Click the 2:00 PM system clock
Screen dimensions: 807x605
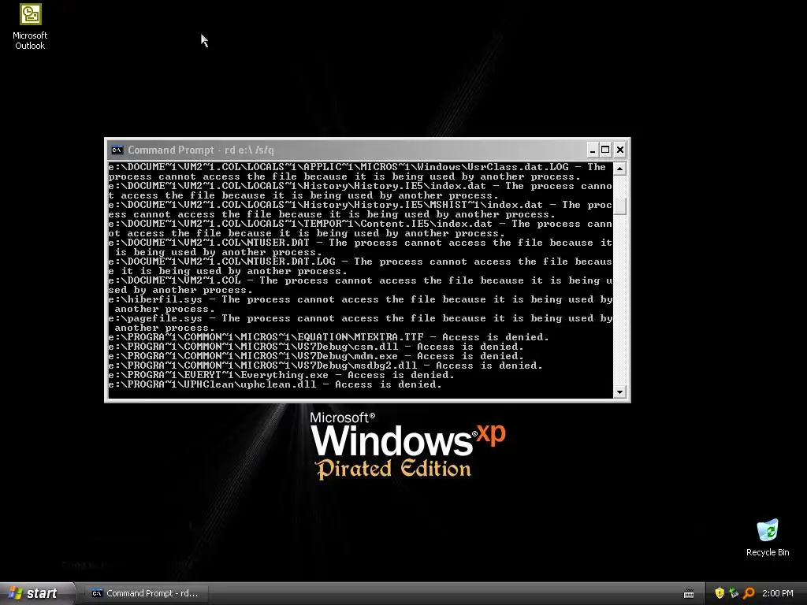pyautogui.click(x=778, y=593)
